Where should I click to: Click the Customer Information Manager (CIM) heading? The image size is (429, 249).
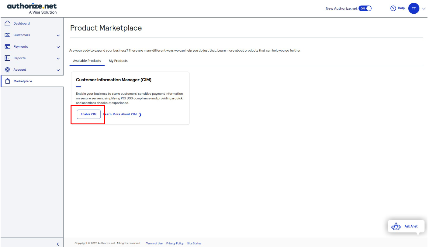(x=114, y=80)
